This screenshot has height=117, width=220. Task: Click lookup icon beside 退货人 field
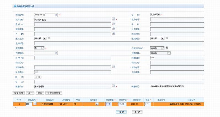tap(113, 24)
